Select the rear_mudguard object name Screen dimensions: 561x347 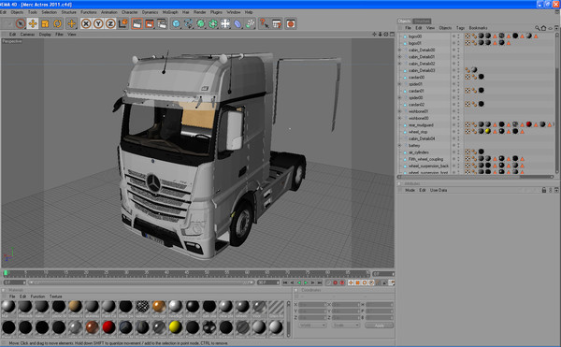click(x=421, y=124)
